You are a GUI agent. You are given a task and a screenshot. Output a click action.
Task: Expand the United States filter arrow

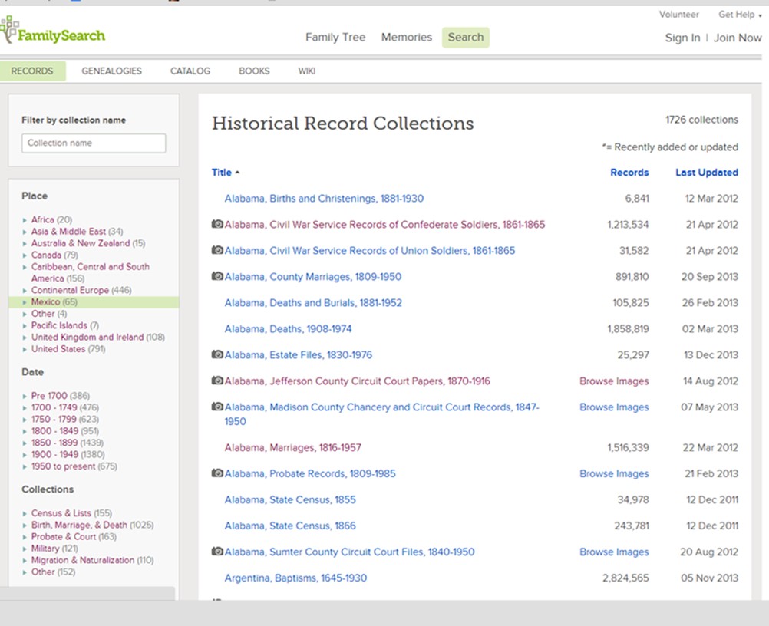pos(25,350)
